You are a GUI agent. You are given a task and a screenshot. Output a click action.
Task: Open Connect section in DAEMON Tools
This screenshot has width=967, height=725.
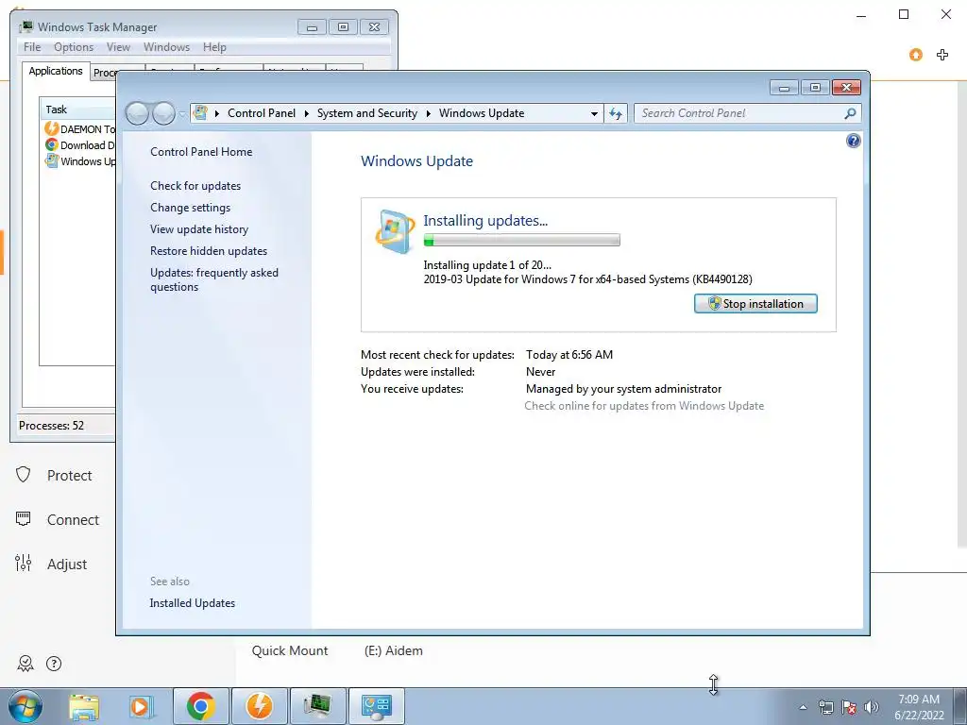58,520
